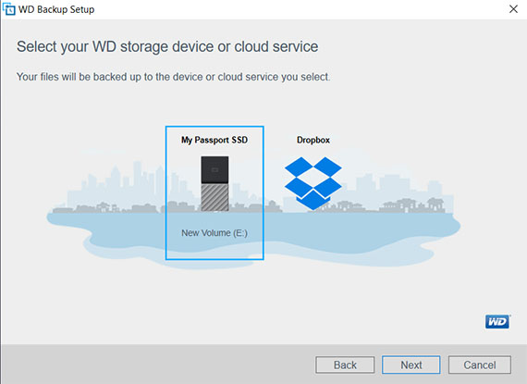The width and height of the screenshot is (527, 384).
Task: Click the 'Select your WD storage device' heading
Action: point(167,47)
